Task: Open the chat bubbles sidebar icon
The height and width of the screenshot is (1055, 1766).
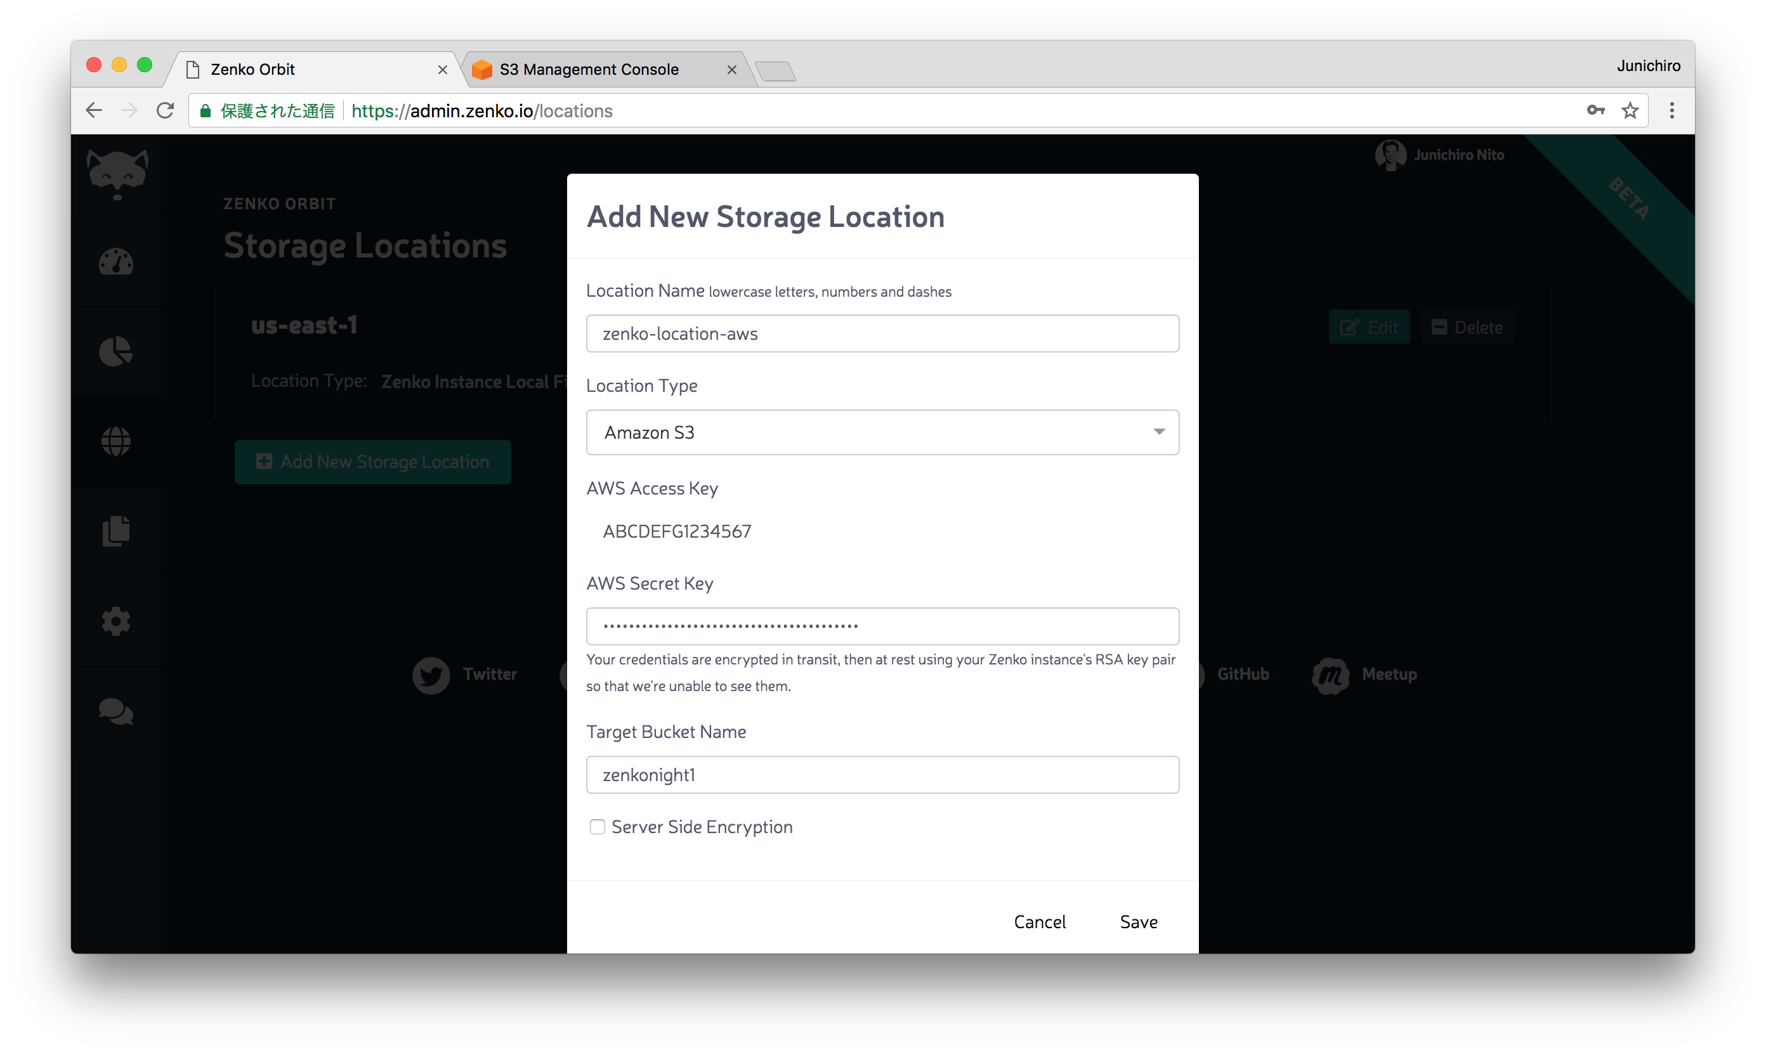Action: 116,711
